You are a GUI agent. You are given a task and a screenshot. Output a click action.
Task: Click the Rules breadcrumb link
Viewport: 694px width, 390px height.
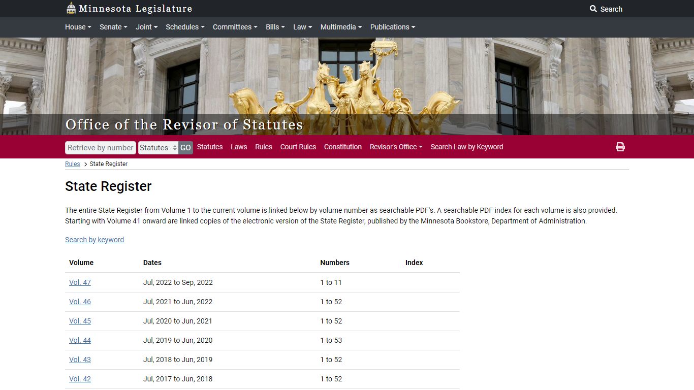click(73, 164)
